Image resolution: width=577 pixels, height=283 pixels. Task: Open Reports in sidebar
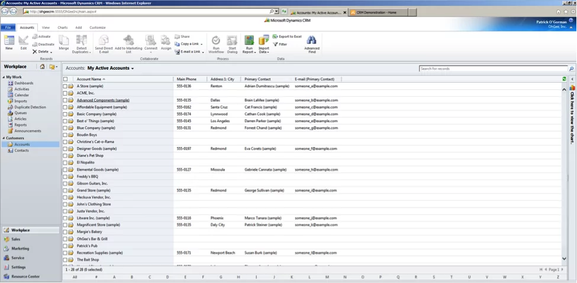20,125
